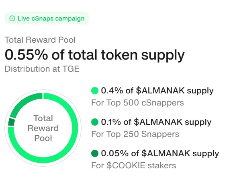Screen dimensions: 233x182
Task: Click the Distribution at TGE subtitle
Action: 42,69
